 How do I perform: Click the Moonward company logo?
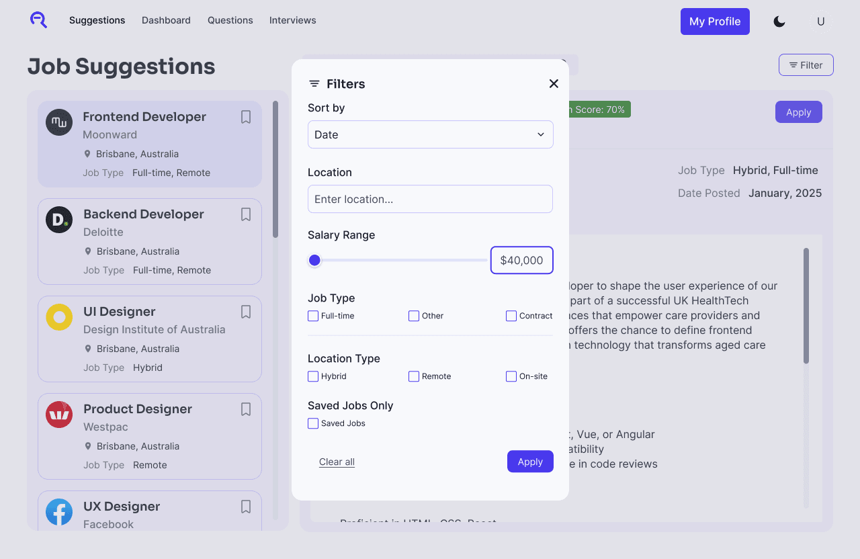click(x=58, y=122)
